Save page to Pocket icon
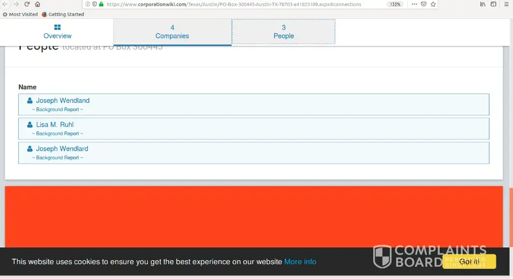The height and width of the screenshot is (279, 513). point(424,4)
